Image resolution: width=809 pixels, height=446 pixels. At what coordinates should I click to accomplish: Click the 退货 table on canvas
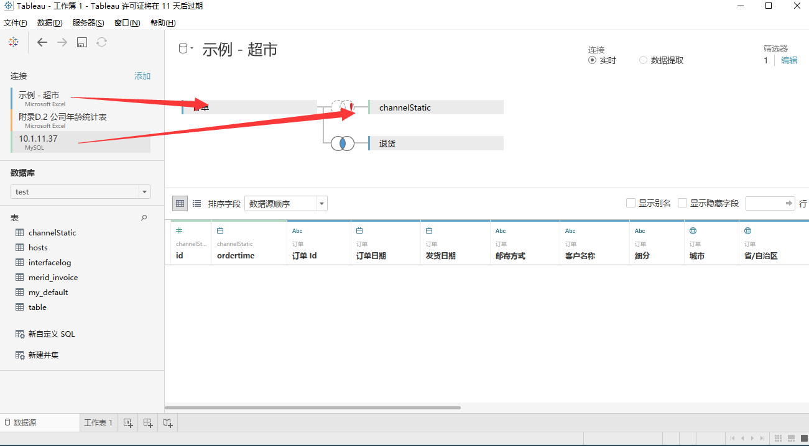(x=436, y=143)
